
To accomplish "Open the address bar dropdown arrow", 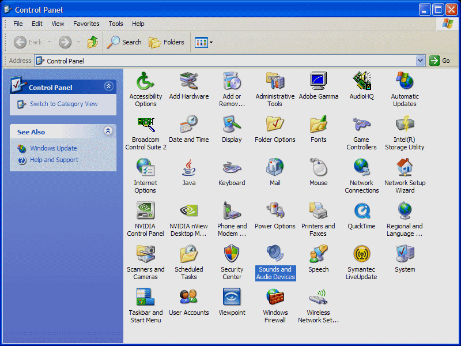I will [x=420, y=61].
